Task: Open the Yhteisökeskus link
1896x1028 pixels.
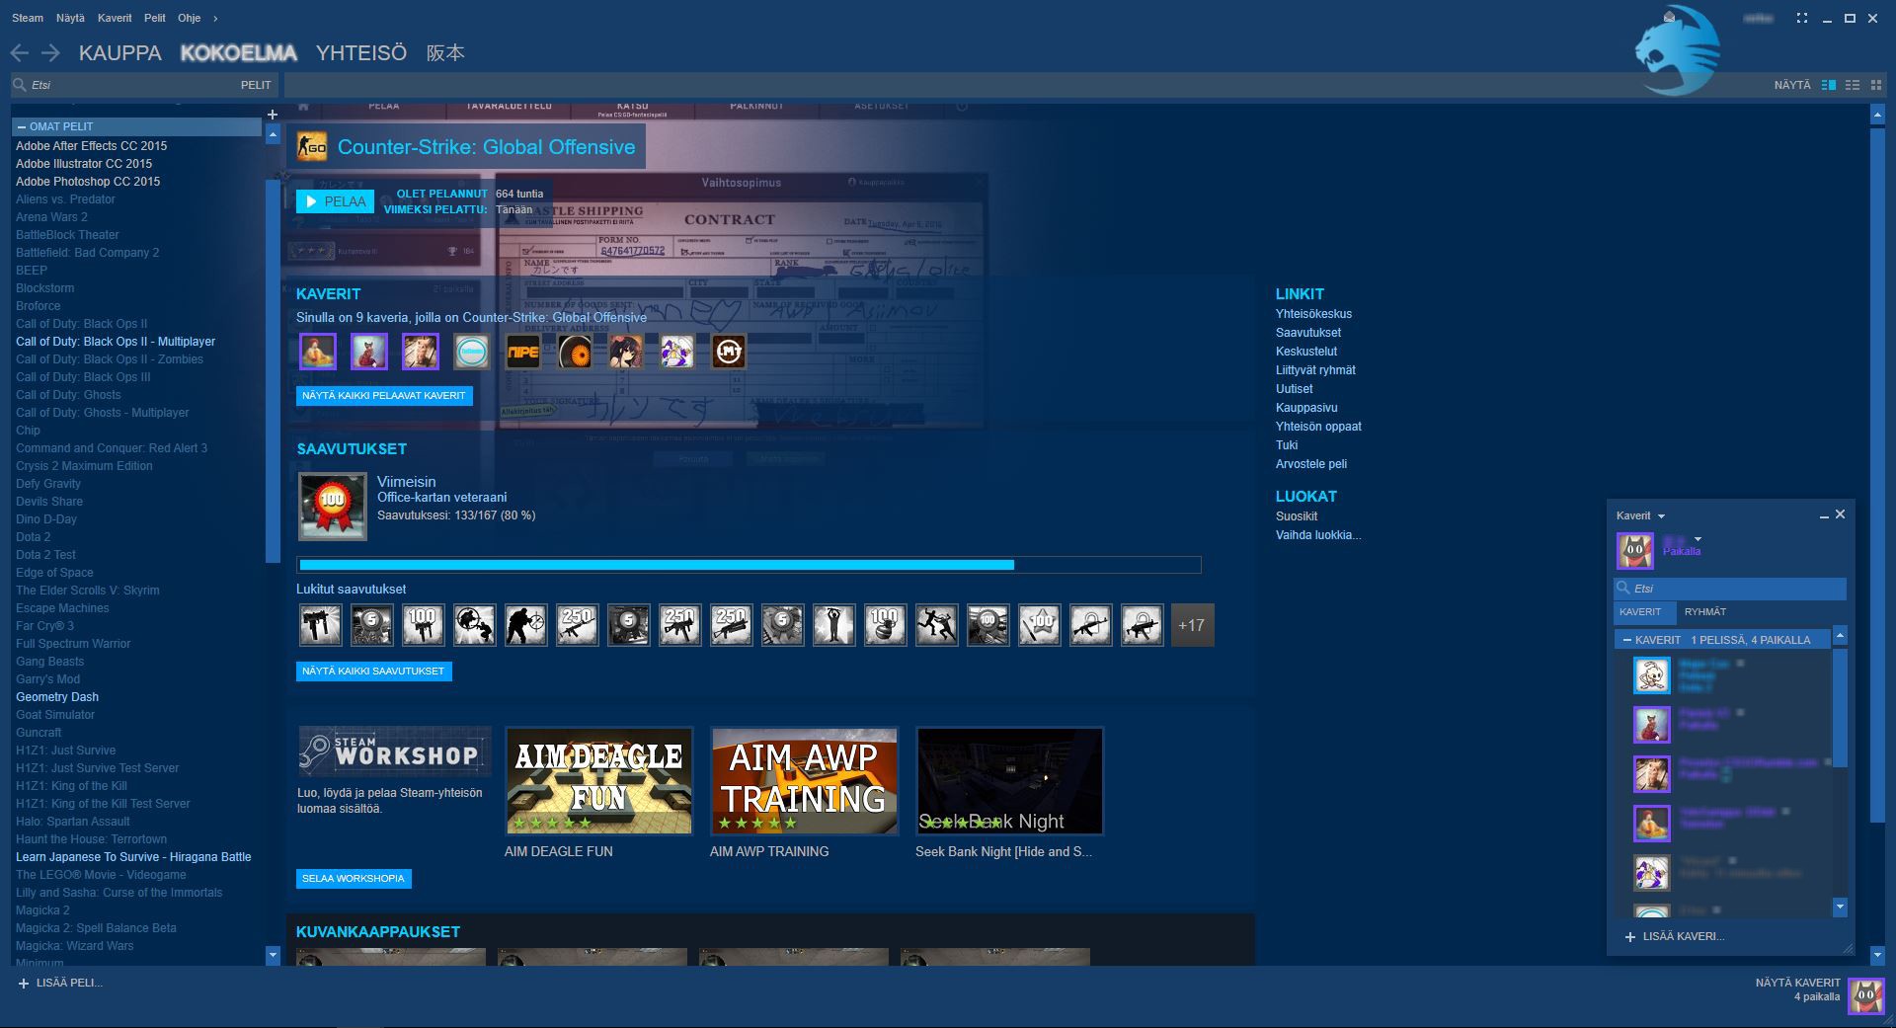Action: tap(1313, 314)
